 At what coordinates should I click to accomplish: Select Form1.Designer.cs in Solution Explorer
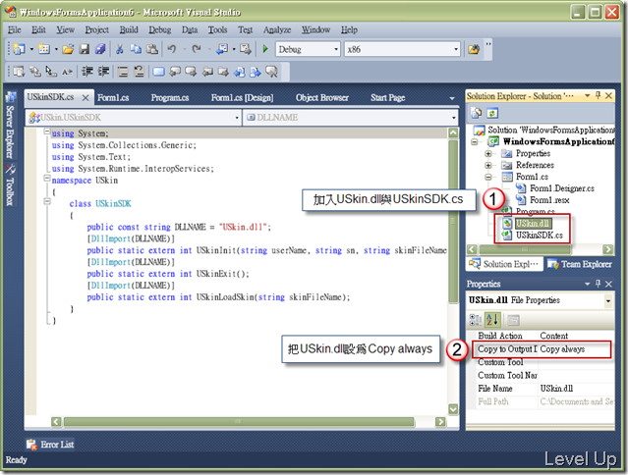point(562,188)
